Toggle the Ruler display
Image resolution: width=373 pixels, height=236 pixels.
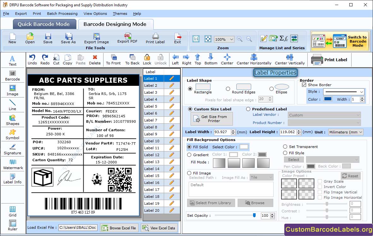tap(12, 225)
